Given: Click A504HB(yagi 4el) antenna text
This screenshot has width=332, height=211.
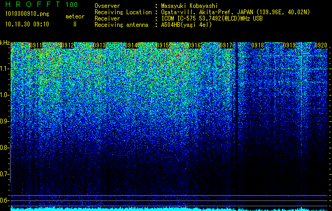Looking at the screenshot, I should click(186, 25).
